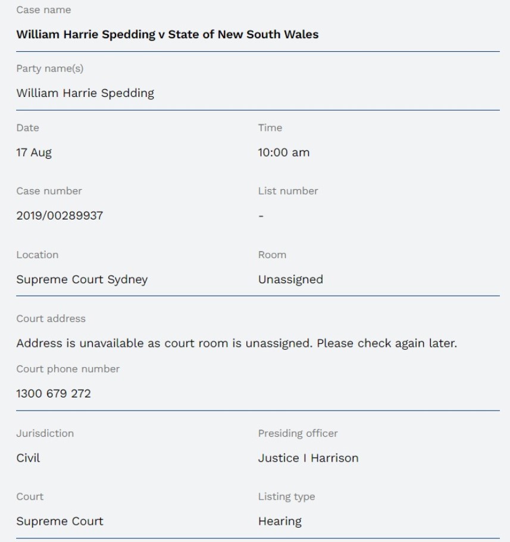
Task: Click the Unassigned room value
Action: click(290, 280)
